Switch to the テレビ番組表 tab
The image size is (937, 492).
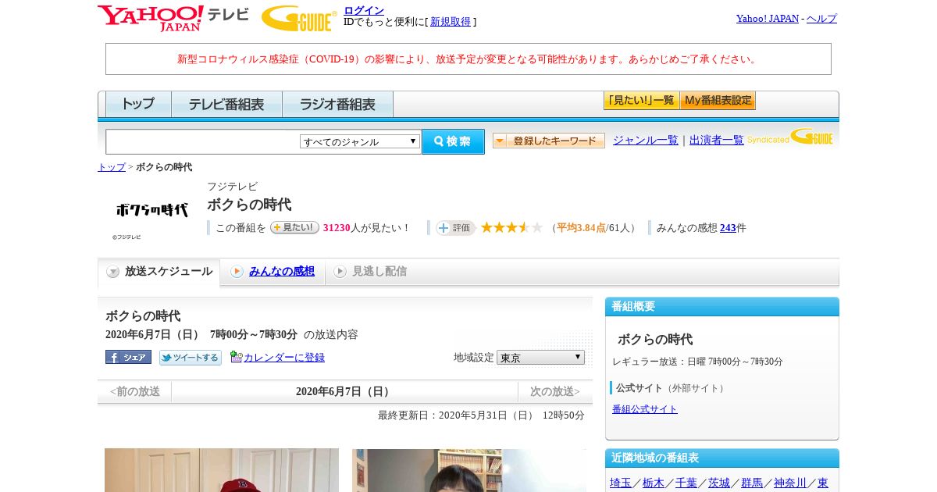coord(226,104)
